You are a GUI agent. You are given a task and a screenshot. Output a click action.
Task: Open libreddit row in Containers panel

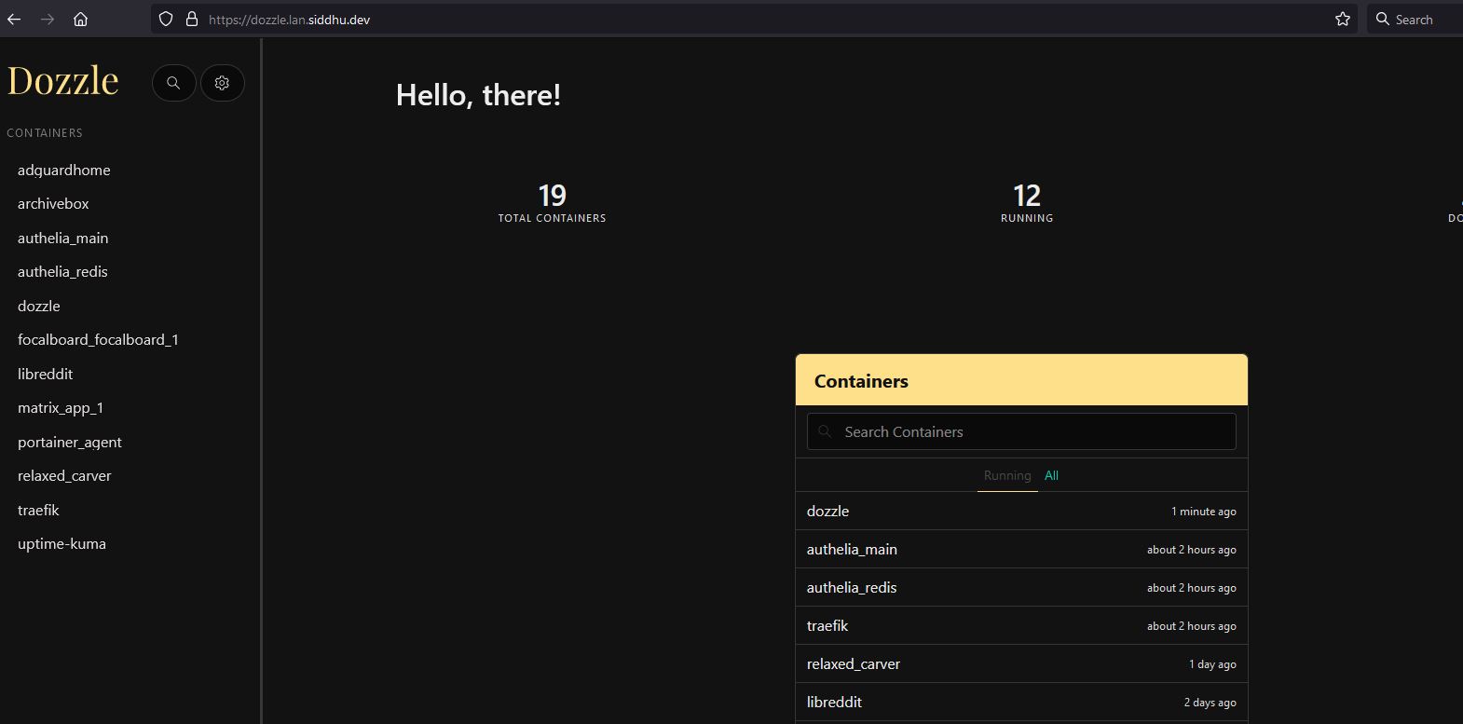coord(1021,702)
